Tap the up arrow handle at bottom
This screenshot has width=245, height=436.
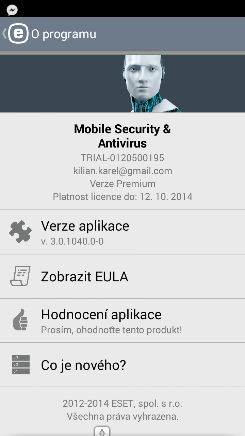pos(102,432)
